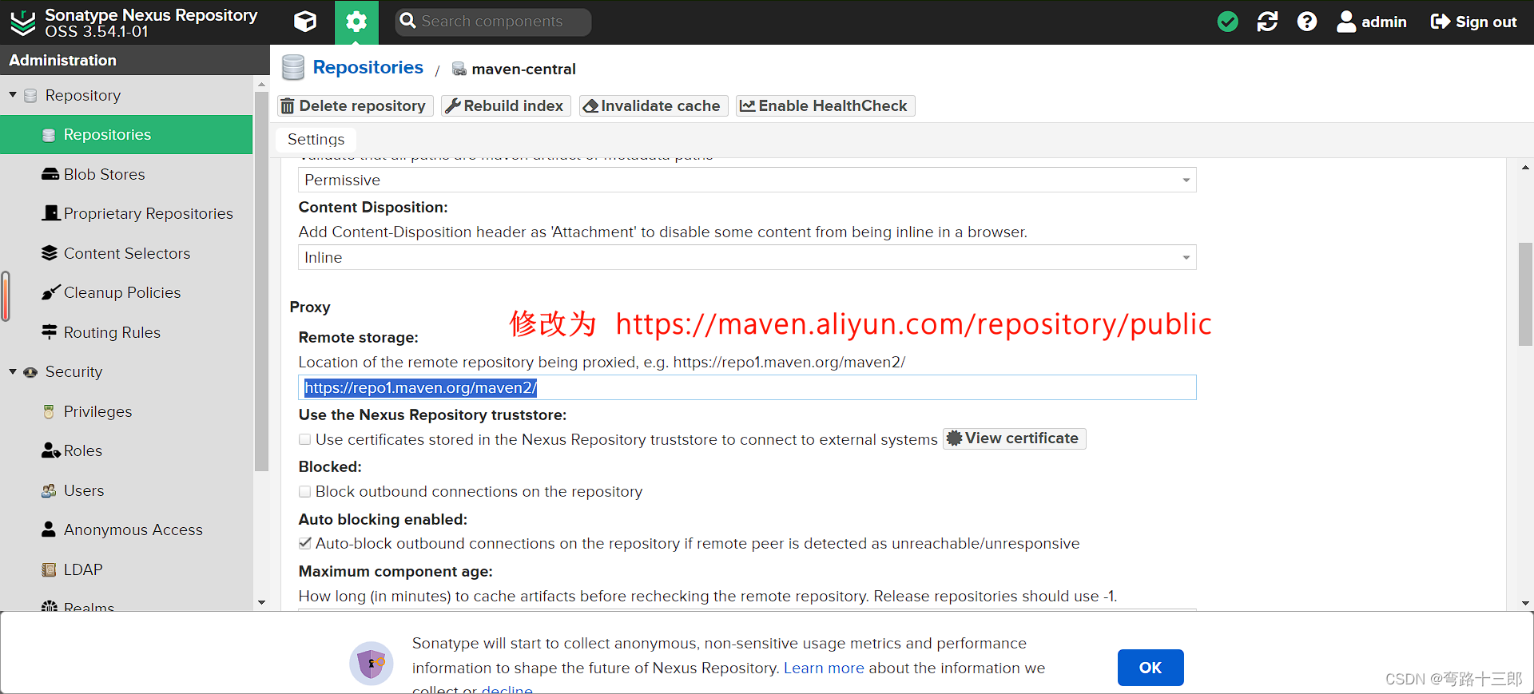Open Proprietary Repositories in sidebar
This screenshot has height=694, width=1534.
coord(126,214)
